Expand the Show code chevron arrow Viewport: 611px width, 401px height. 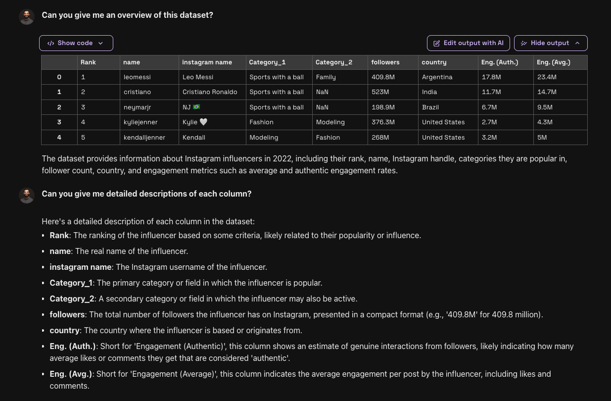[x=101, y=43]
